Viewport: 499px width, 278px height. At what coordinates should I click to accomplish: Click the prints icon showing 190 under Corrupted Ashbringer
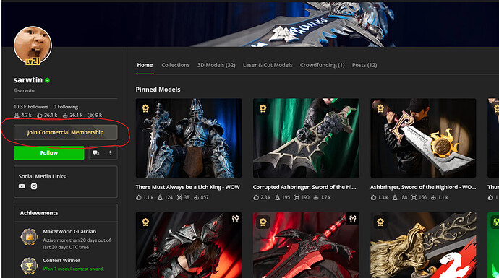point(297,197)
